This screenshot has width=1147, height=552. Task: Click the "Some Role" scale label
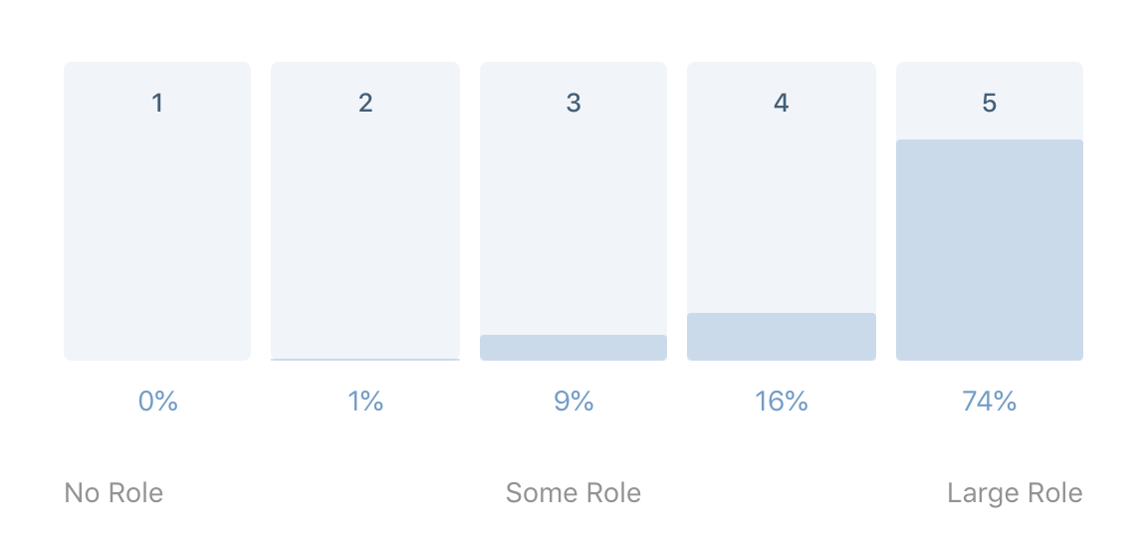[573, 493]
